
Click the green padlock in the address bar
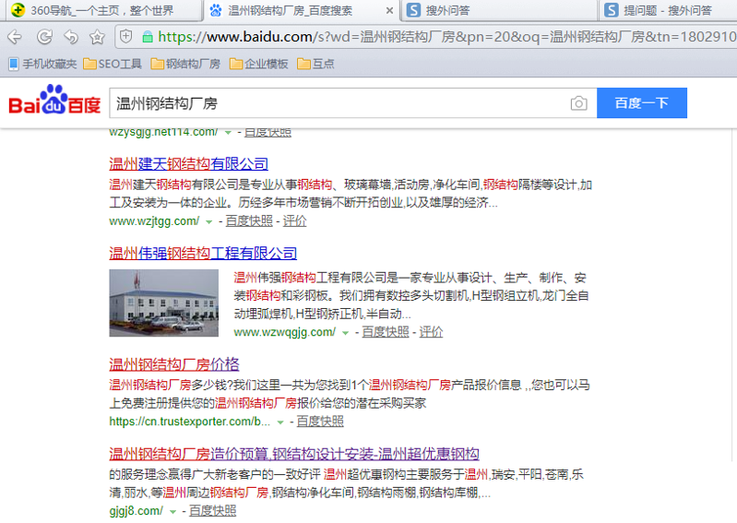click(x=148, y=37)
